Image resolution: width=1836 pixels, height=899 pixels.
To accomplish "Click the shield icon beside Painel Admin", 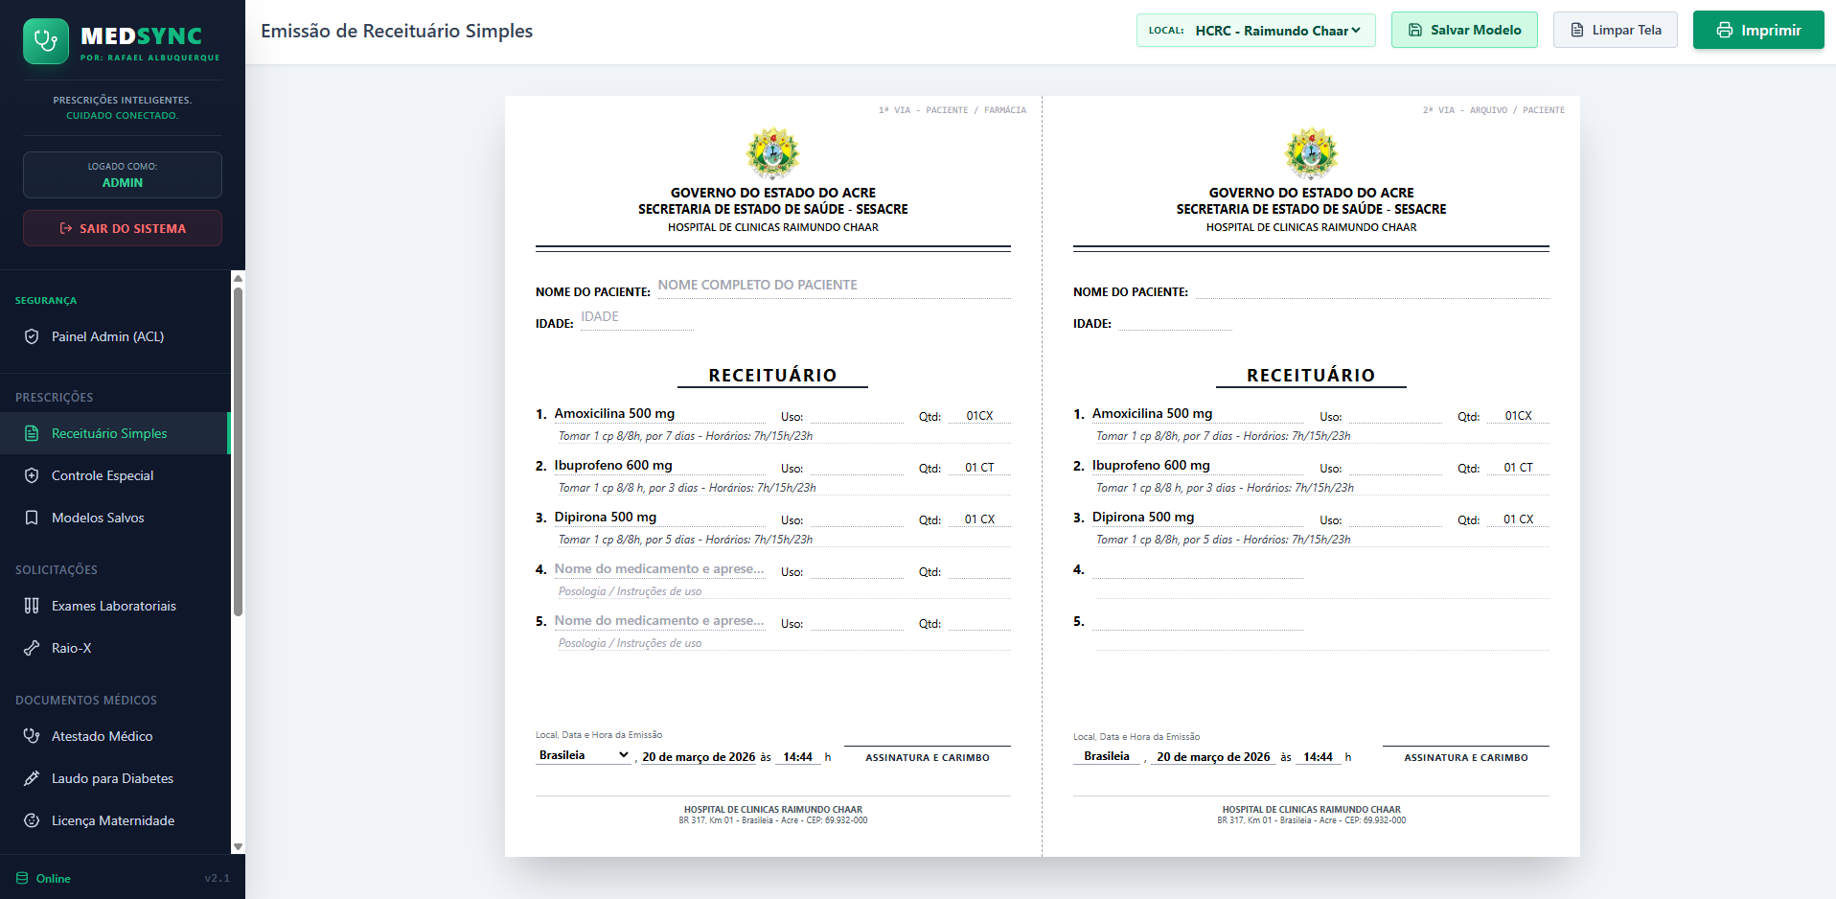I will (x=32, y=336).
